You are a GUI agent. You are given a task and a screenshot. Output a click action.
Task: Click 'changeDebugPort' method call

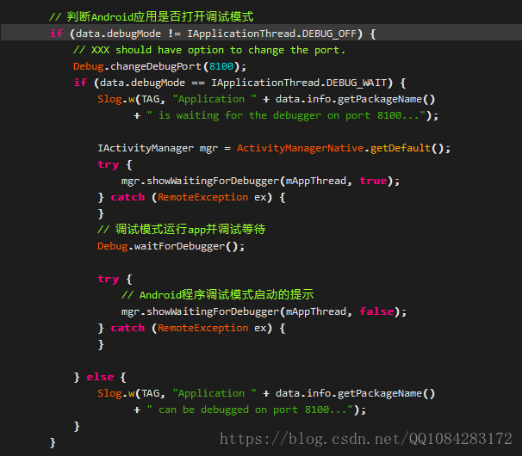pyautogui.click(x=156, y=66)
